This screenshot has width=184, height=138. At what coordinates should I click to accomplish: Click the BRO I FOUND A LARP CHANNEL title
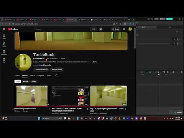pos(67,110)
